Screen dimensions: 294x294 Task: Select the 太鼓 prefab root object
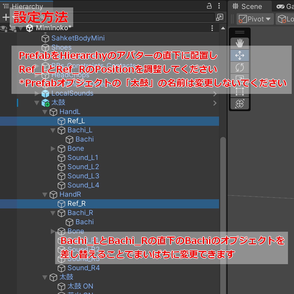click(x=58, y=102)
